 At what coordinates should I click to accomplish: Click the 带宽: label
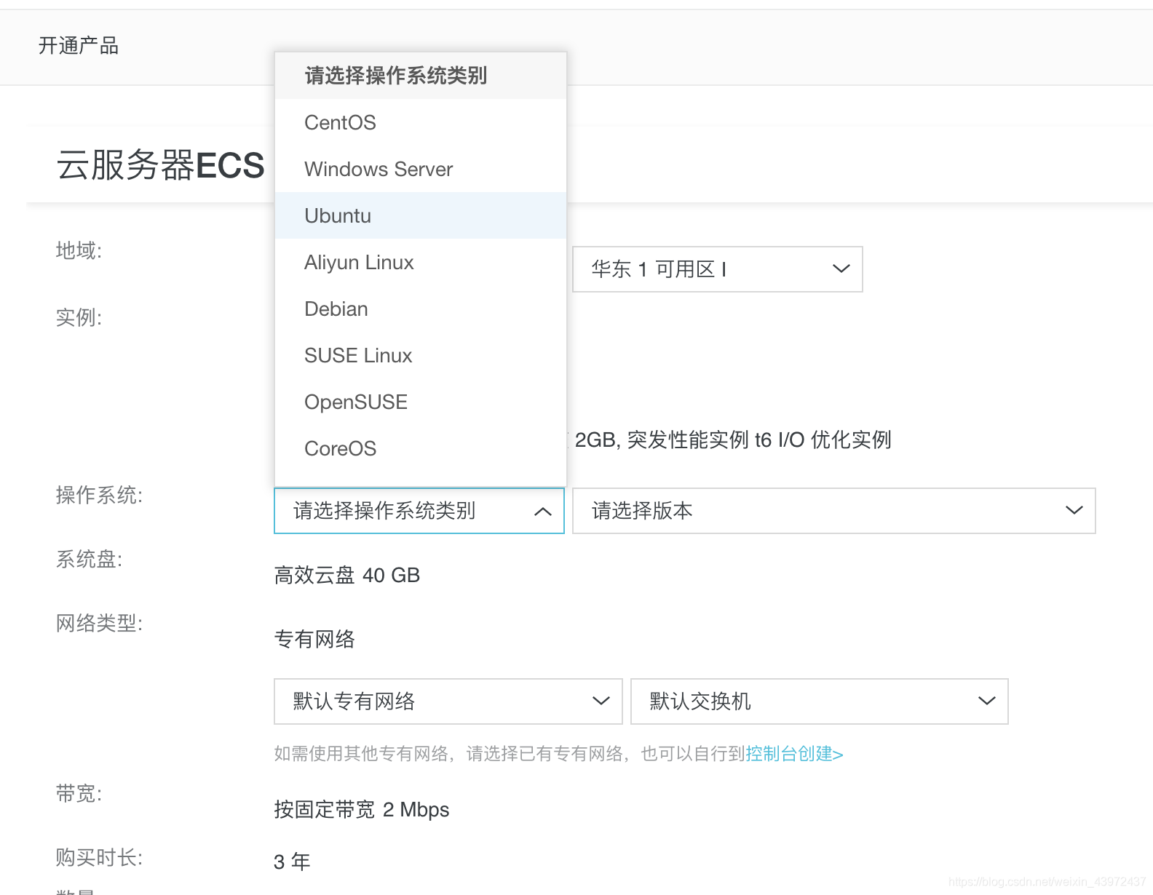[79, 794]
